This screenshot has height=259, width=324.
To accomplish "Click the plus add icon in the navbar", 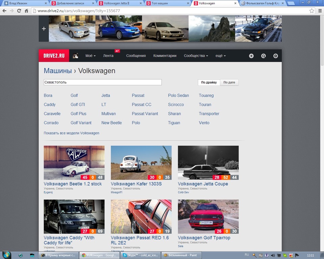I will (x=251, y=56).
